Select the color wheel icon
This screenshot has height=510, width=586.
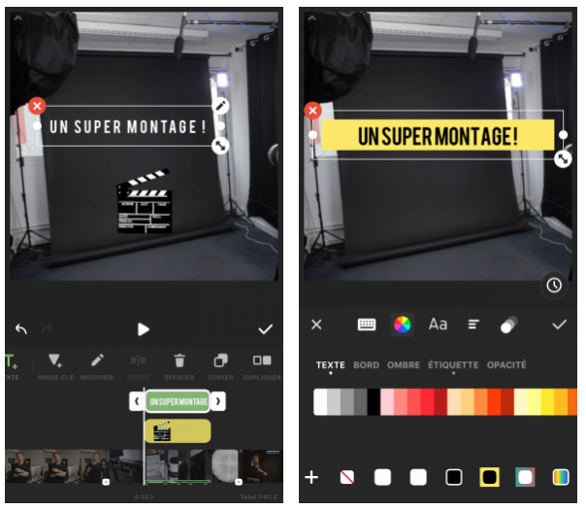[402, 324]
